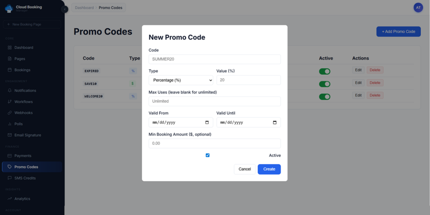This screenshot has height=215, width=430.
Task: Open the AT user avatar menu
Action: [x=418, y=8]
